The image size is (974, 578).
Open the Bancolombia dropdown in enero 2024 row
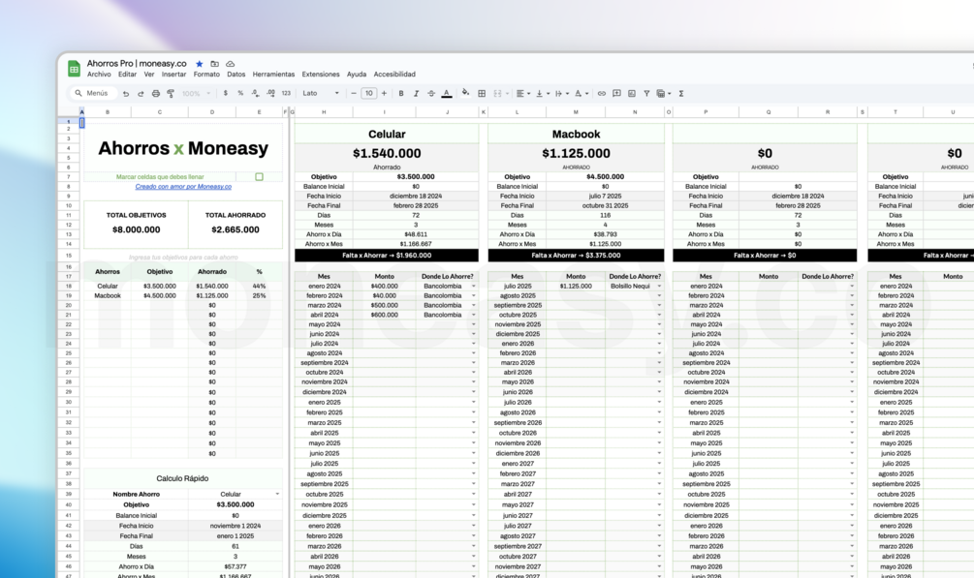click(473, 287)
